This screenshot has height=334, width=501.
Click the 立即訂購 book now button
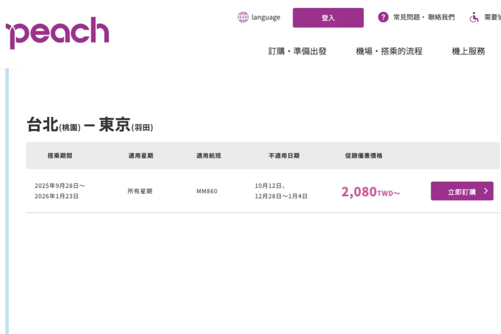(x=462, y=191)
